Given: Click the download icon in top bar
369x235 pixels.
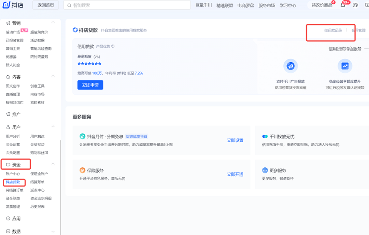Looking at the screenshot, I should point(366,5).
